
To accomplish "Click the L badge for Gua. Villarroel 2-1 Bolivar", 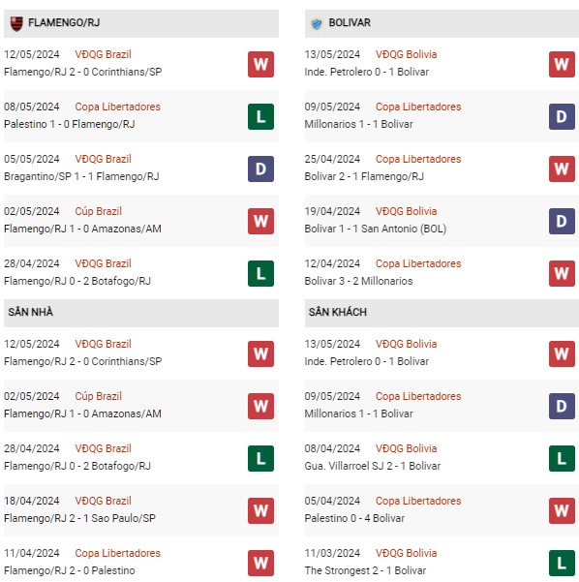I will tap(562, 458).
